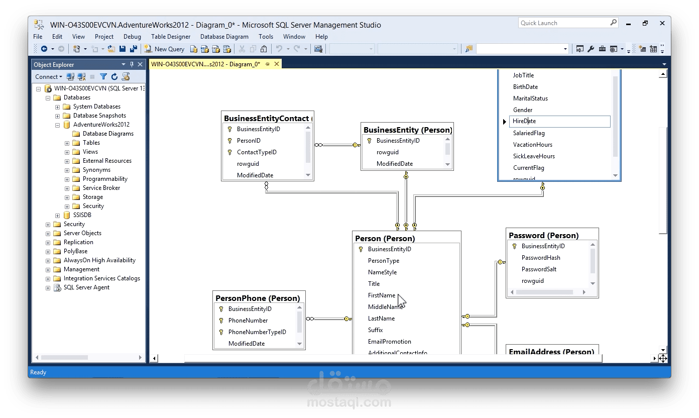Click the Object Explorer script activity icon
Viewport: 699px width, 418px height.
click(126, 76)
